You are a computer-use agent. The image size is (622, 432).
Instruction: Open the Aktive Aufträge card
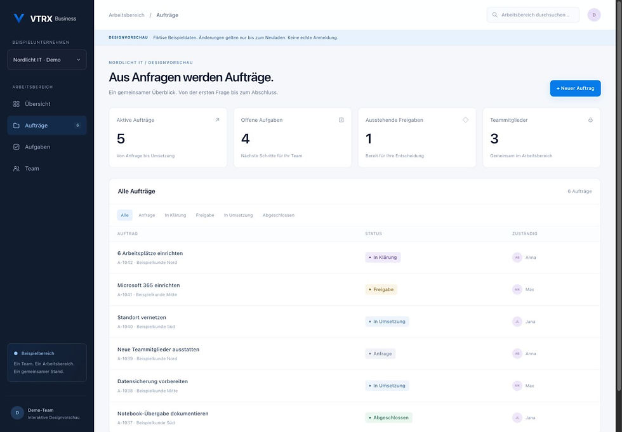tap(168, 138)
